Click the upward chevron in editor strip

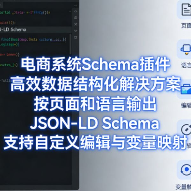pyautogui.click(x=76, y=11)
